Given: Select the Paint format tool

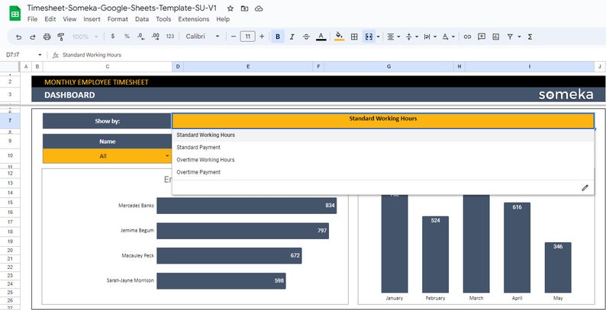Looking at the screenshot, I should (x=61, y=37).
